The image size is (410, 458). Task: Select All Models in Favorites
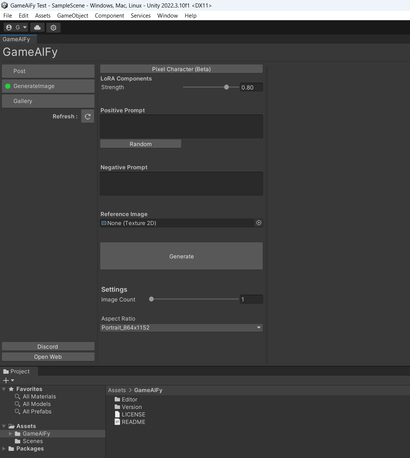click(x=37, y=404)
